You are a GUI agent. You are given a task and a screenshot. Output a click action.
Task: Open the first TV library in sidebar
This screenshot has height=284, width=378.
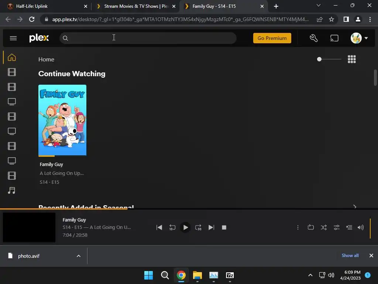click(11, 102)
